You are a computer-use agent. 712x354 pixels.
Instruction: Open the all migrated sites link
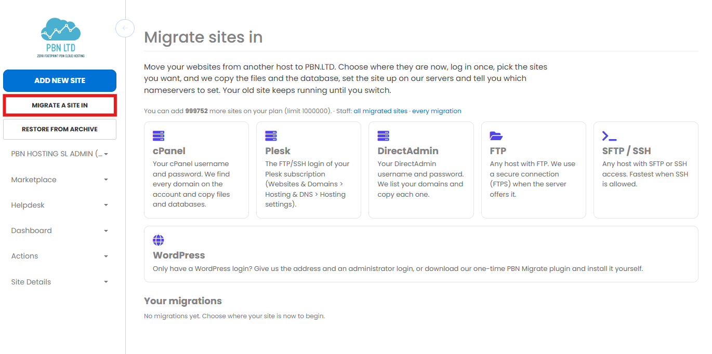380,111
